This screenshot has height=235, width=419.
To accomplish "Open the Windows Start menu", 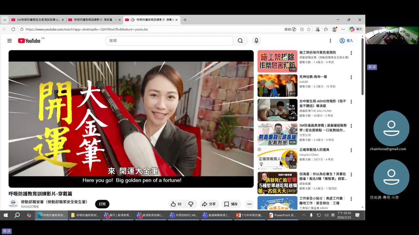I will 5,215.
